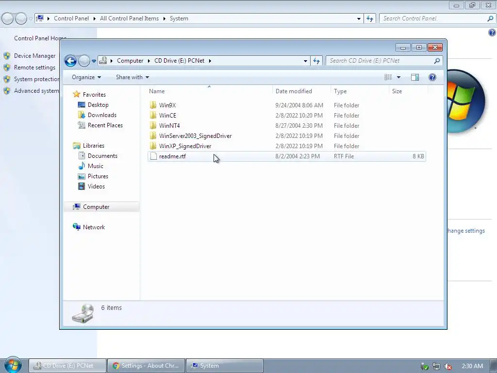Open Videos library
This screenshot has width=497, height=373.
tap(96, 186)
